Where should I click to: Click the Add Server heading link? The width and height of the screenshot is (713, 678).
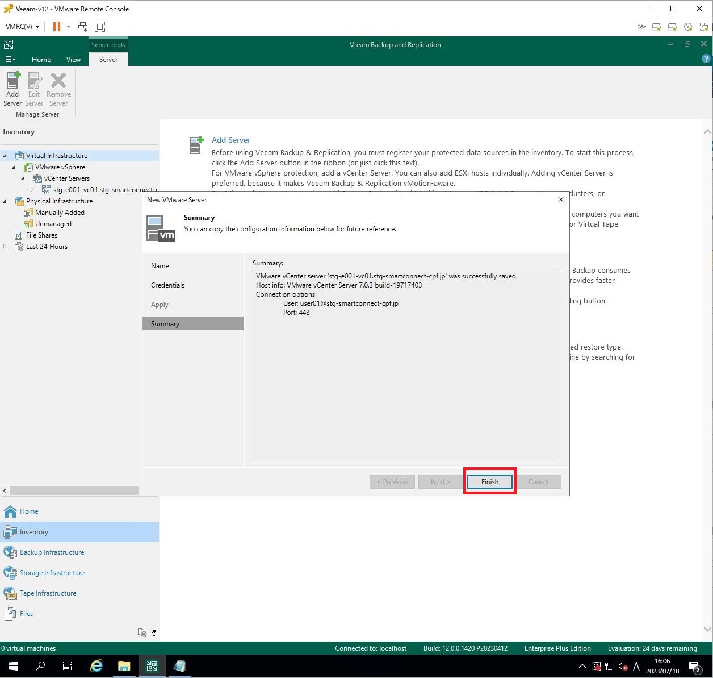230,140
